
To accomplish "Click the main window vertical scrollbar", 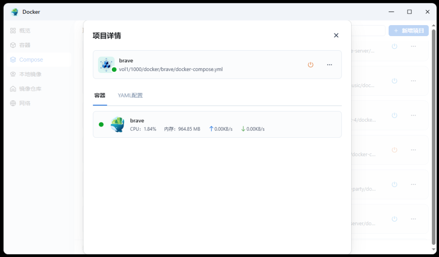I will click(x=434, y=137).
